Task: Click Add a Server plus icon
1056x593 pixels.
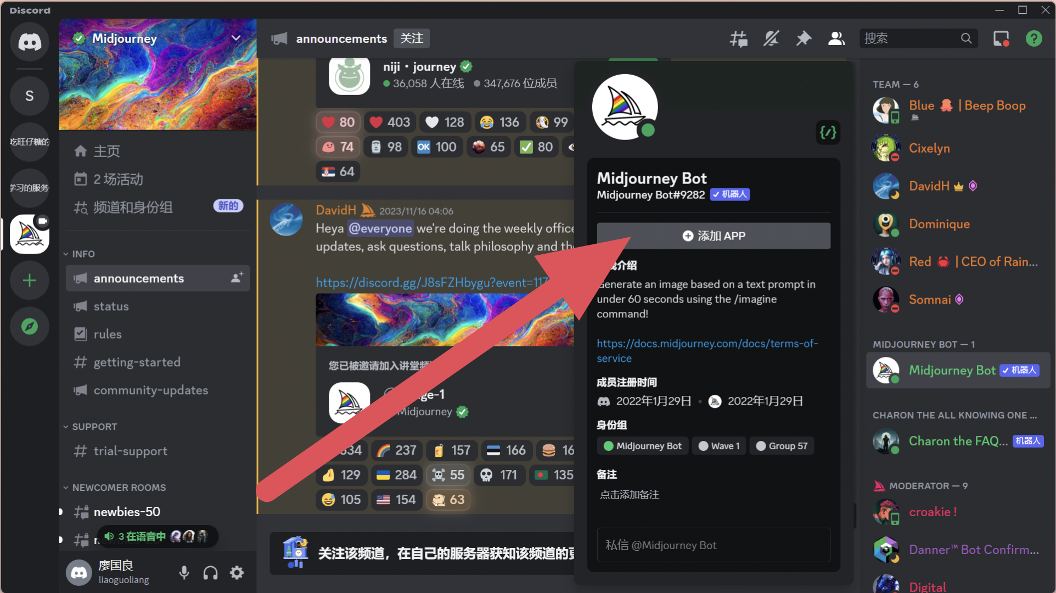Action: point(30,281)
